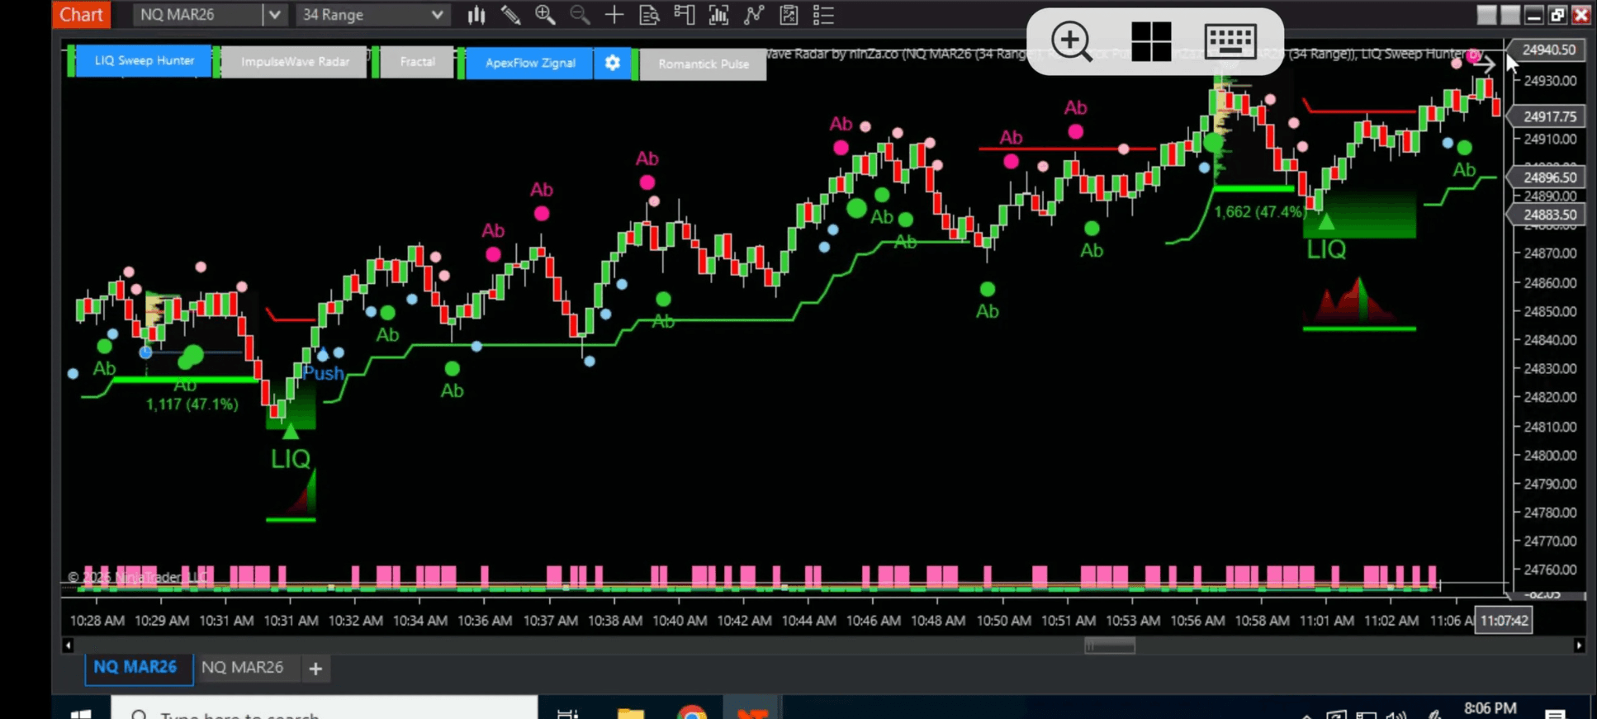Open the chart properties list icon
The image size is (1597, 719).
point(823,15)
